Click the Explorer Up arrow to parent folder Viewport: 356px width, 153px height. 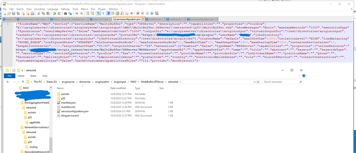(x=23, y=82)
